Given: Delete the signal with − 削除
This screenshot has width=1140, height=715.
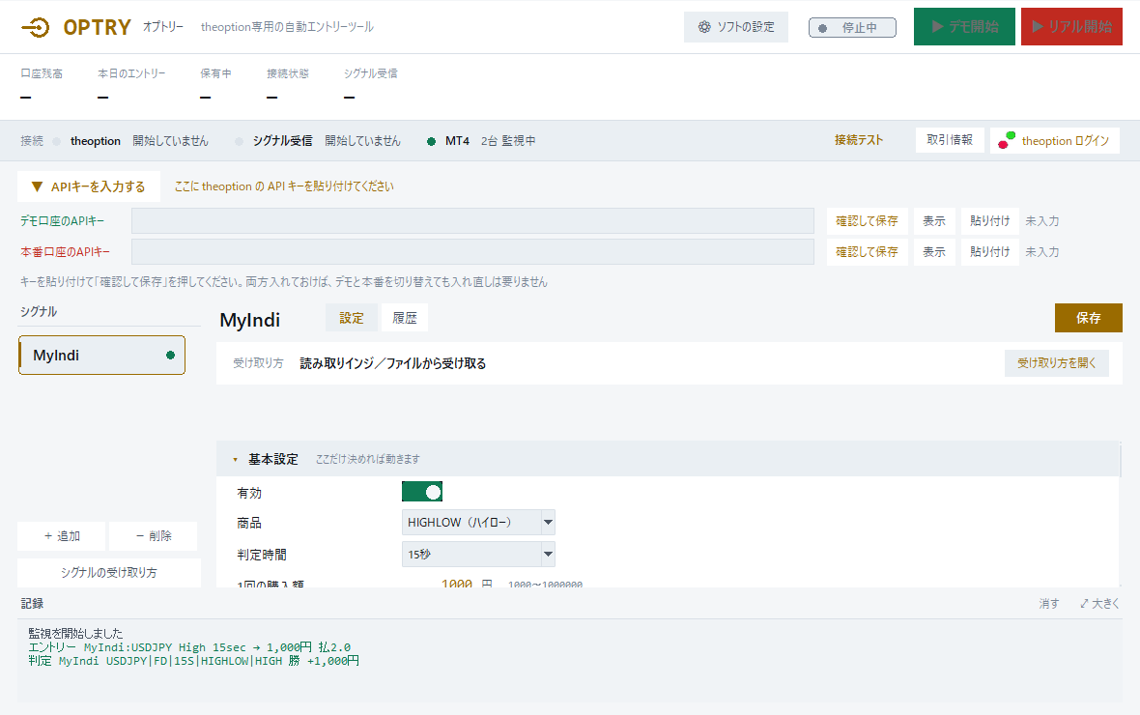Looking at the screenshot, I should [154, 536].
